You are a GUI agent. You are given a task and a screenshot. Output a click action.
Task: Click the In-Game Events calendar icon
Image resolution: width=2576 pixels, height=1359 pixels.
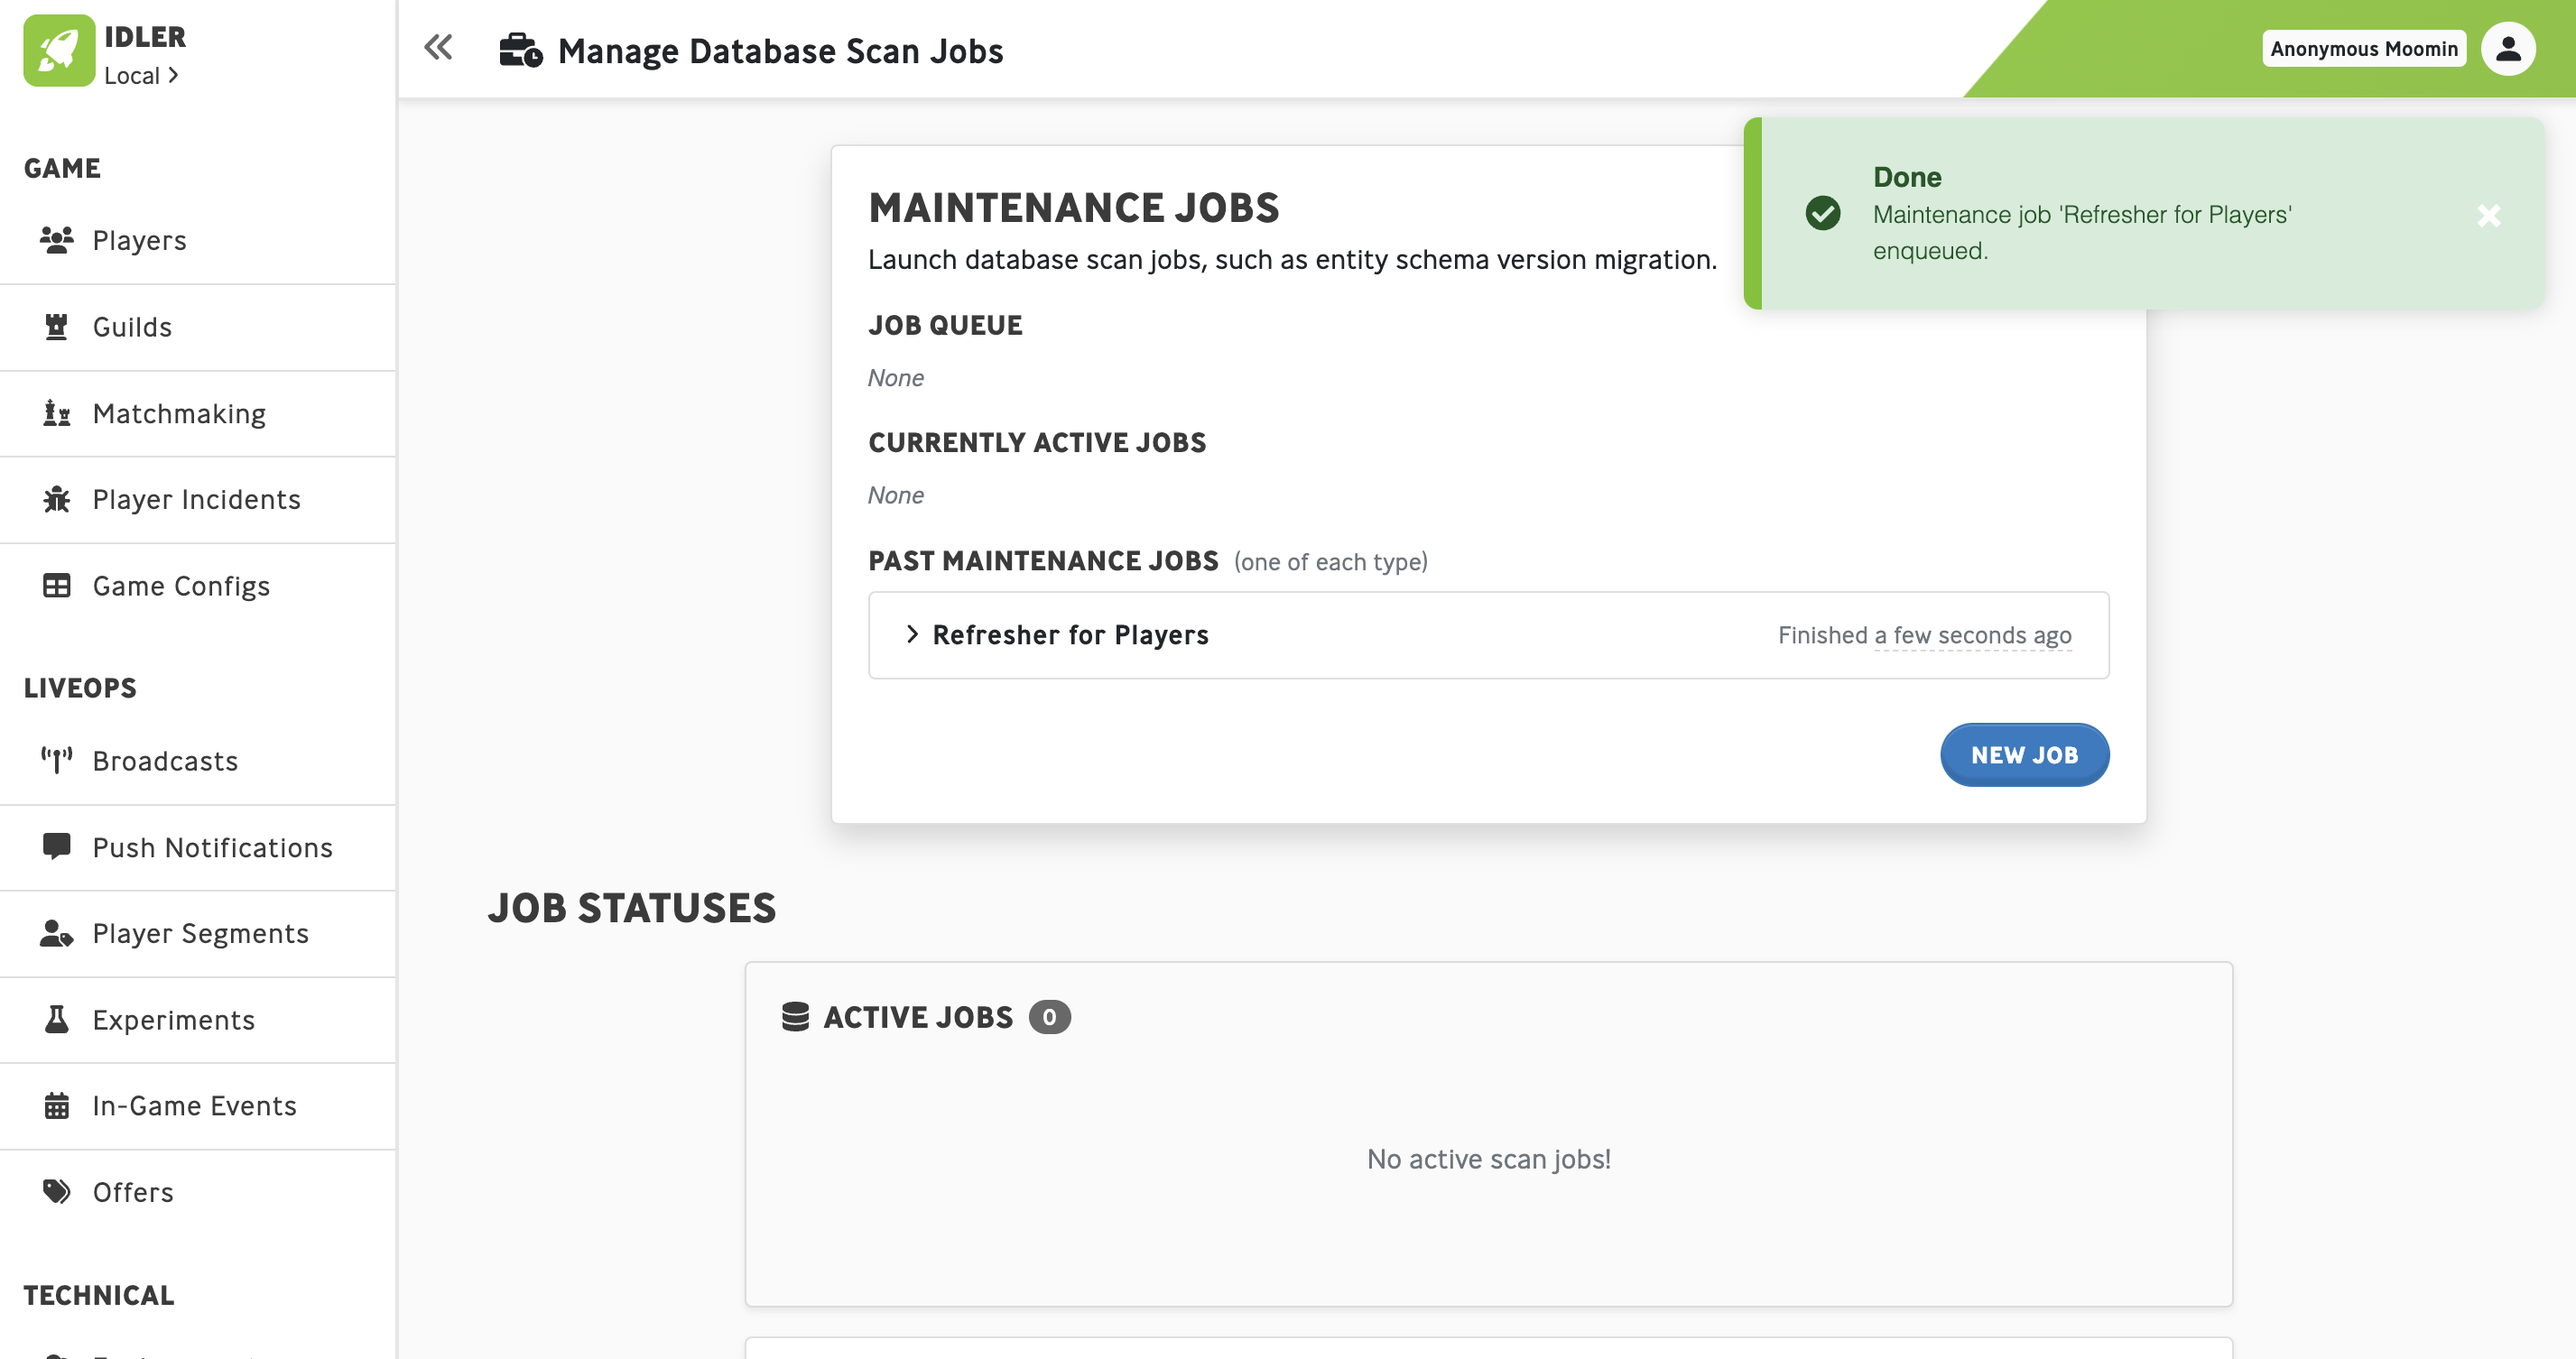[57, 1105]
